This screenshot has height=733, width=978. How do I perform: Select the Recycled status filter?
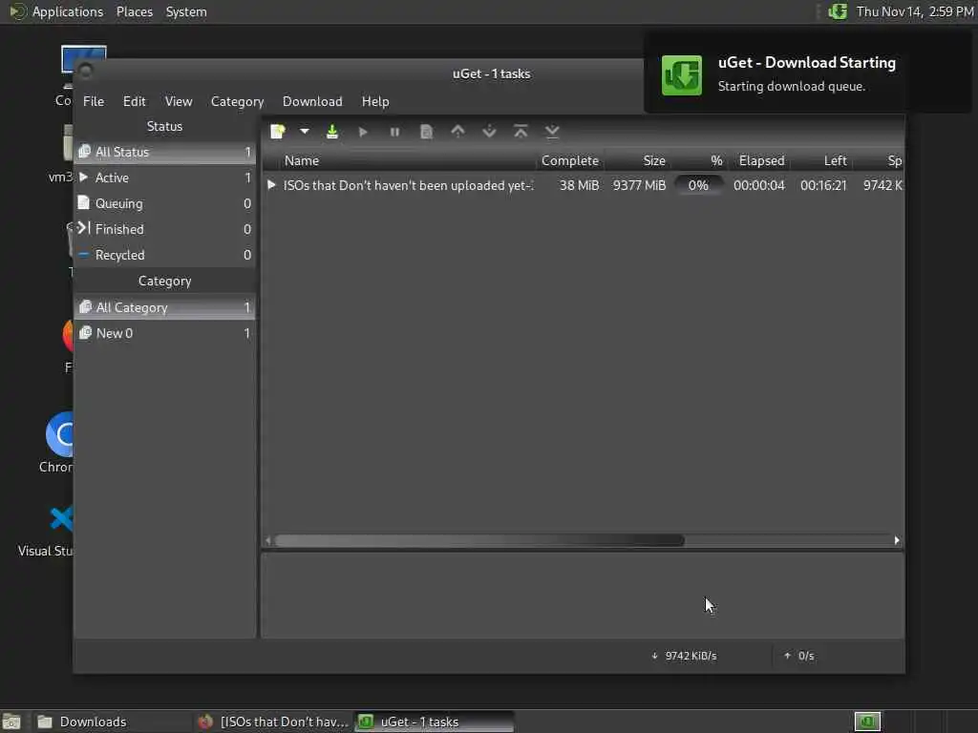coord(164,255)
